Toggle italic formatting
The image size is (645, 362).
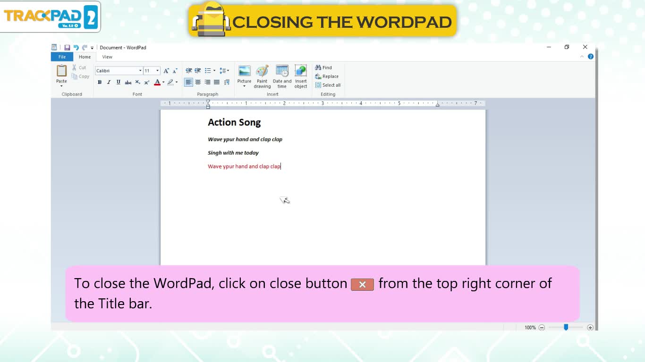pyautogui.click(x=109, y=82)
